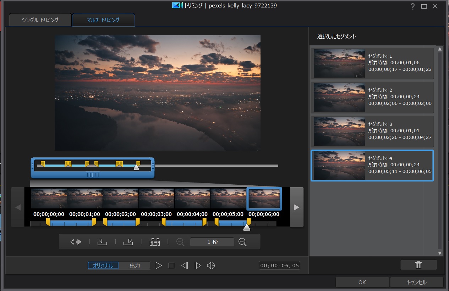This screenshot has width=449, height=291.
Task: Select セグメント: 2 thumbnail in list
Action: point(339,97)
